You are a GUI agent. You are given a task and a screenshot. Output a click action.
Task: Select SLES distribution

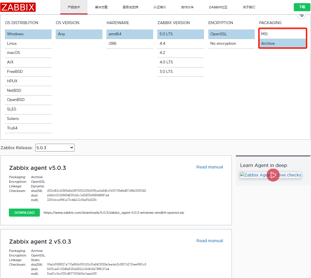[28, 109]
